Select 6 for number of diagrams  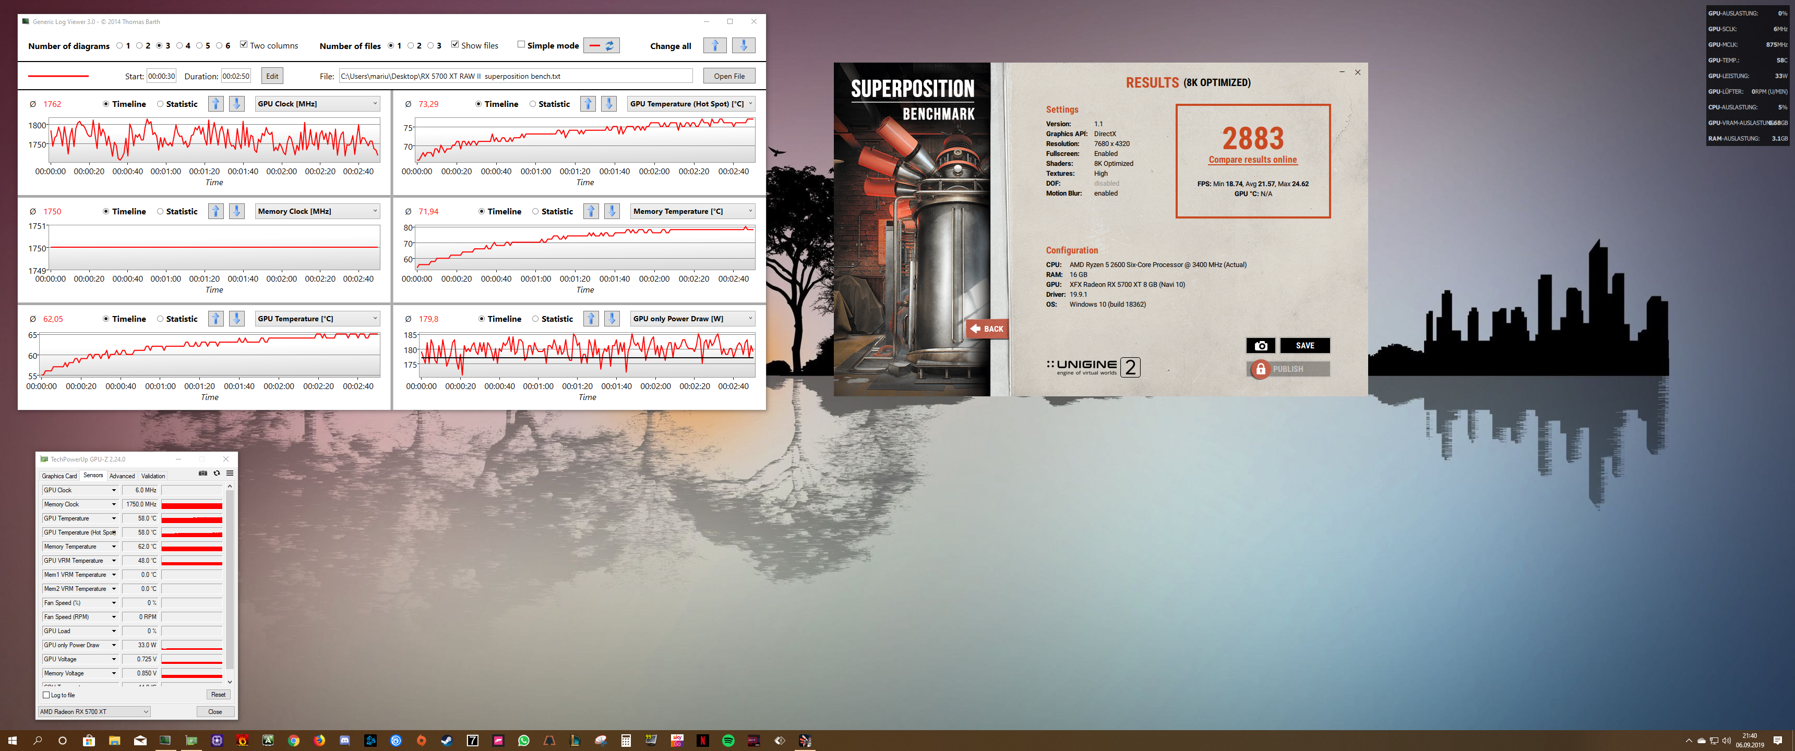click(x=219, y=46)
